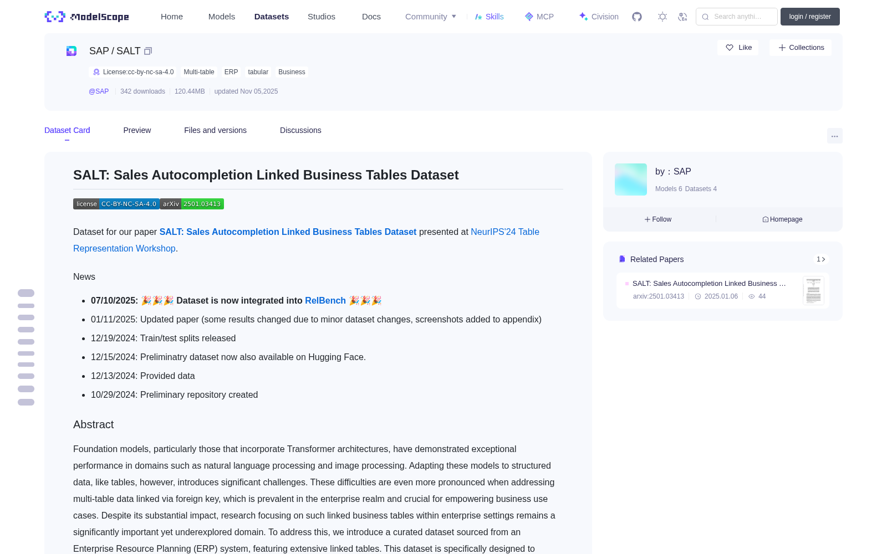Click the Business tag
The width and height of the screenshot is (887, 554).
pyautogui.click(x=292, y=72)
